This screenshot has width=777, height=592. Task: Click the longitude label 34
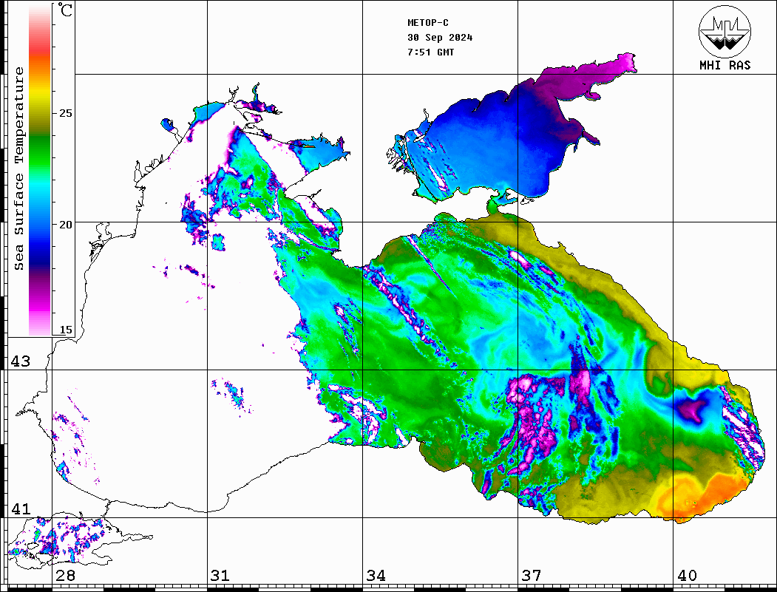click(x=376, y=575)
